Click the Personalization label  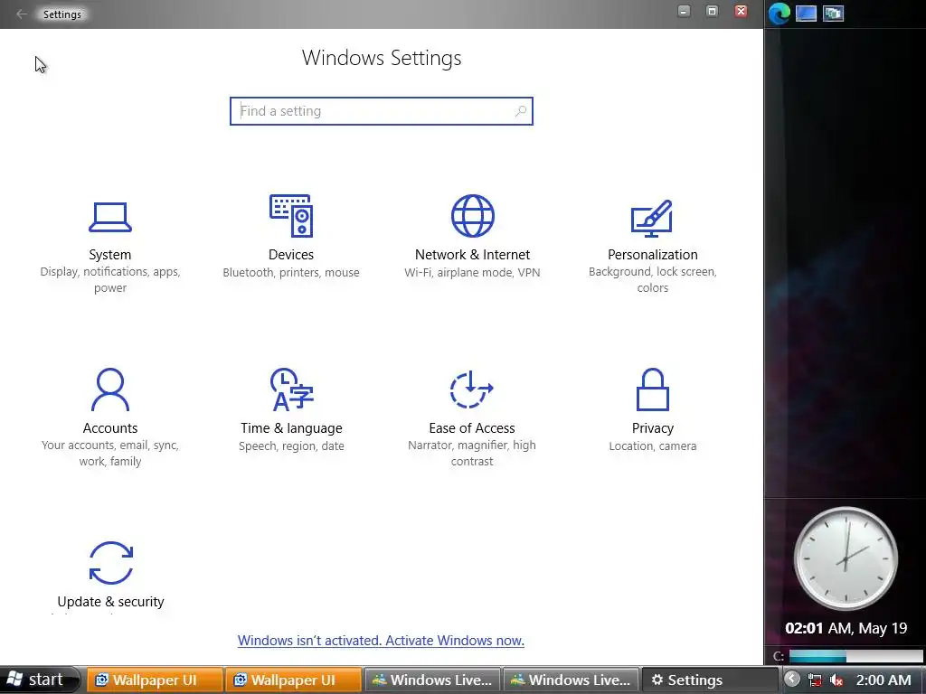[x=653, y=254]
